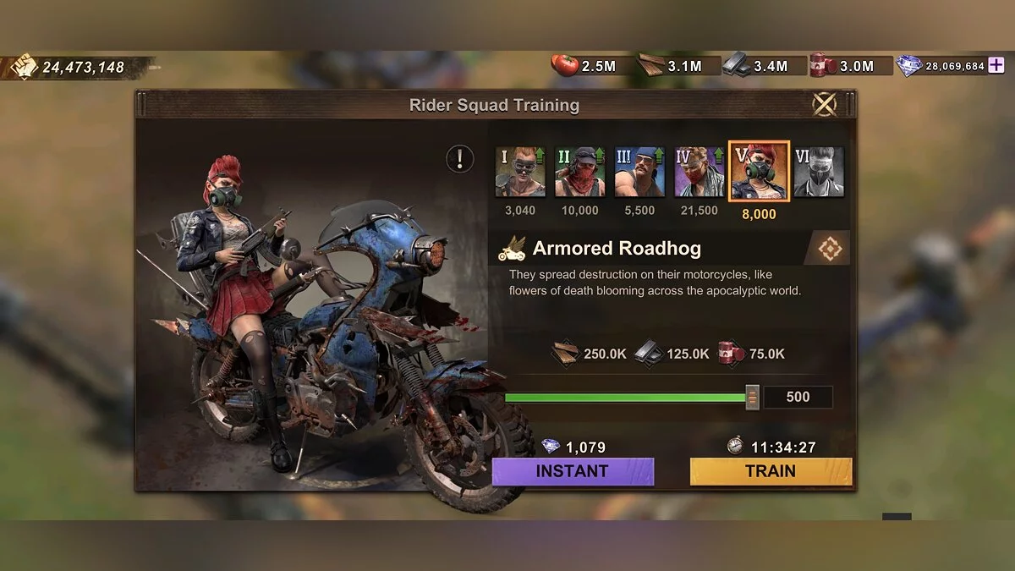The height and width of the screenshot is (571, 1015).
Task: Click the INSTANT training button
Action: tap(573, 472)
